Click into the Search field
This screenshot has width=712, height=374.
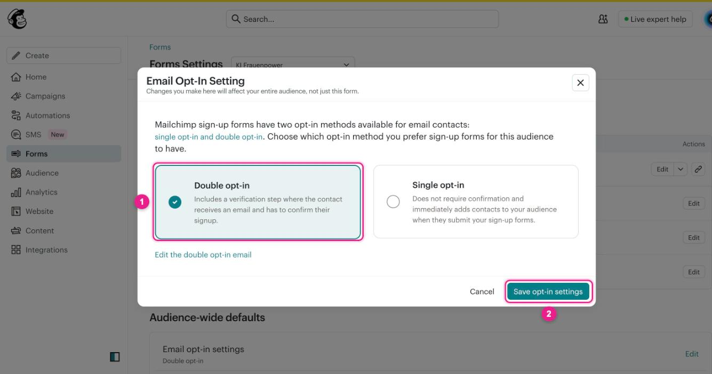coord(363,19)
